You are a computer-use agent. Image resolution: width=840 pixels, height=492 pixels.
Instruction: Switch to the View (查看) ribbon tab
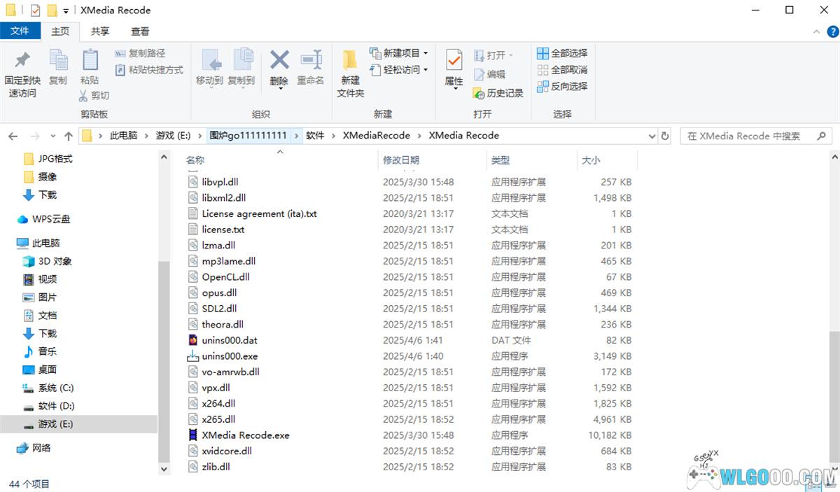(140, 31)
